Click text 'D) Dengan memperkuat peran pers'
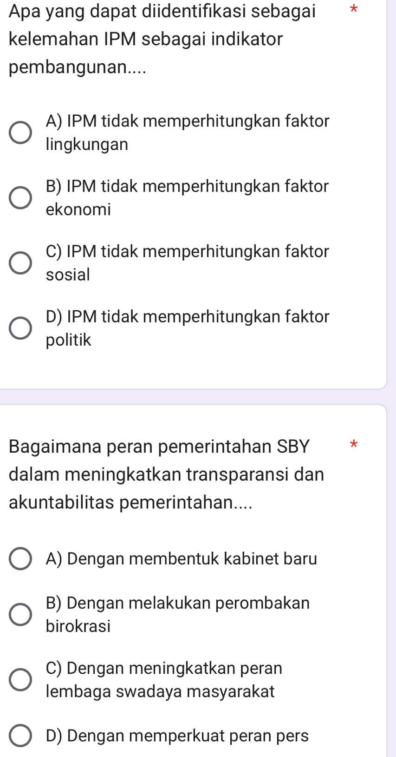 177,736
